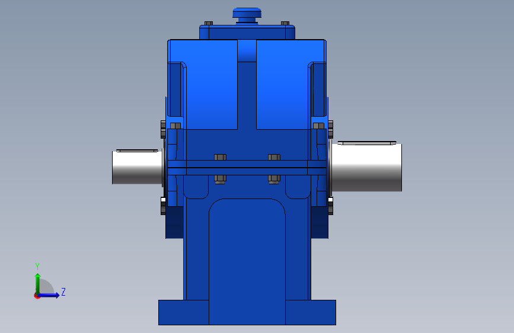Select the right mounting foot of the base
Screen dimensions: 514x333
311,312
